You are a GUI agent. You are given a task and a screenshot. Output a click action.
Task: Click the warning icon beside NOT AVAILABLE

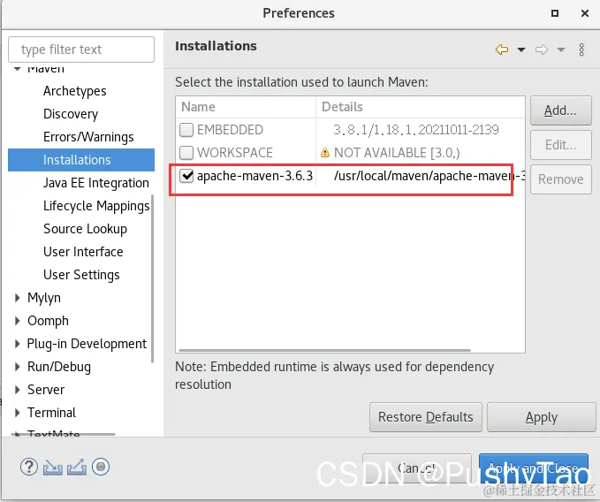pyautogui.click(x=325, y=153)
